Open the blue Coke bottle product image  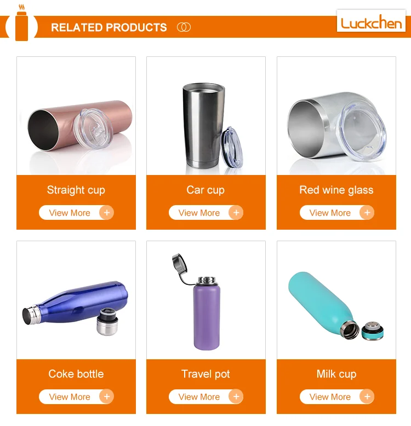click(76, 300)
